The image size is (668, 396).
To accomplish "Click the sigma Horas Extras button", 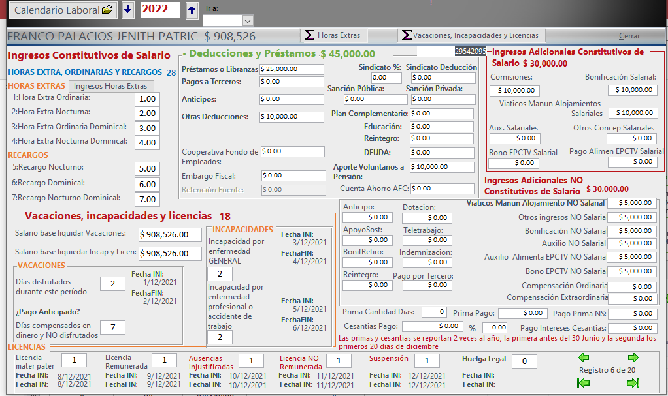I will click(x=333, y=35).
